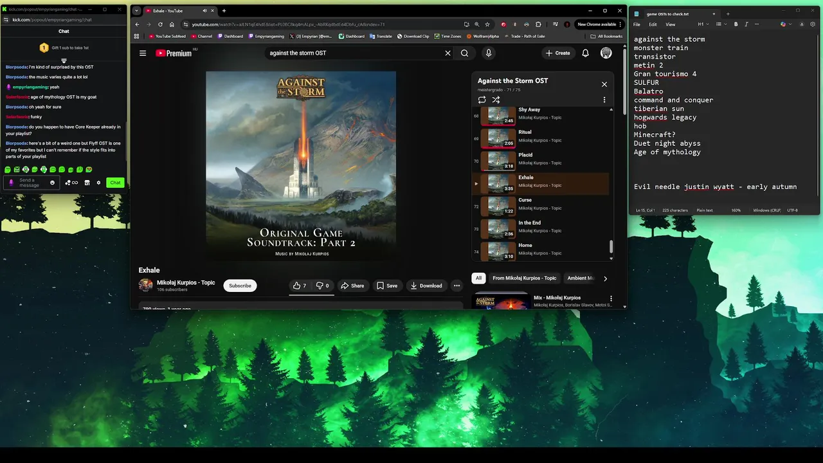Mute the Exhale - YouTube tab audio
Viewport: 823px width, 463px height.
coord(205,10)
